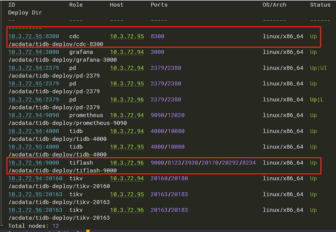Open the cdc node ID link 10.3.72.95:8300
Viewport: 336px width, 232px height.
pos(33,36)
